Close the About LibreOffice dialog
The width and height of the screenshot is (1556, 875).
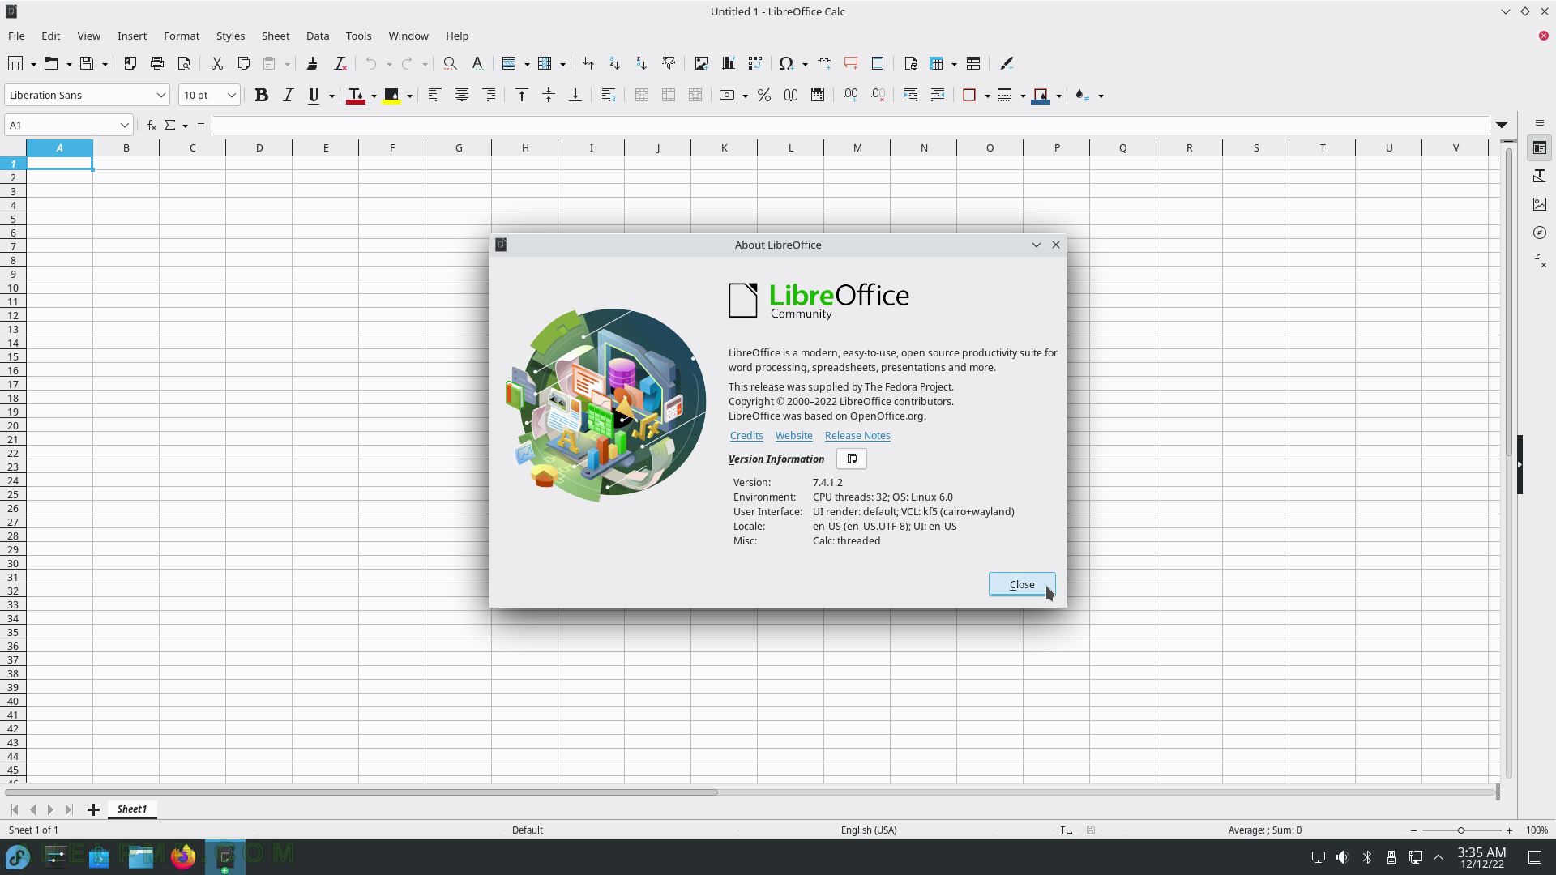(x=1021, y=584)
